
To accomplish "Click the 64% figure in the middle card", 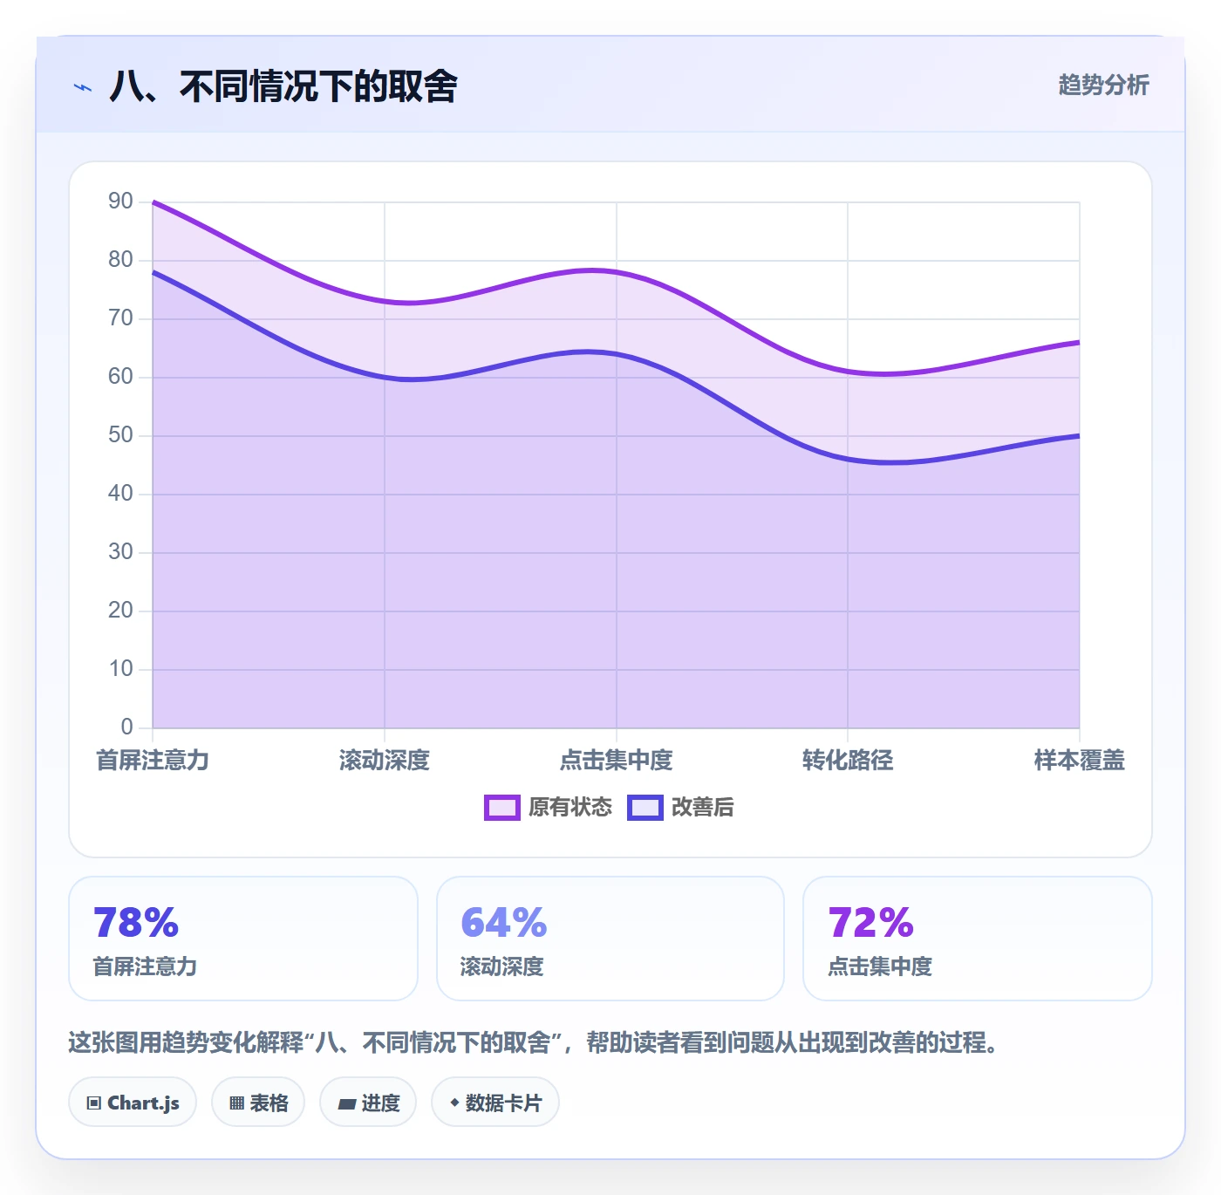I will [x=504, y=923].
